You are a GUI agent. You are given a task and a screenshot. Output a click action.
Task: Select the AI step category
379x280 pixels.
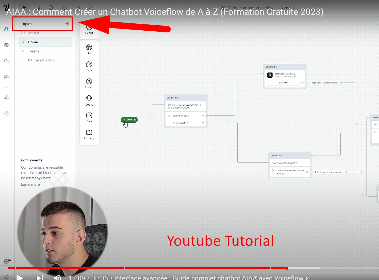pos(89,49)
